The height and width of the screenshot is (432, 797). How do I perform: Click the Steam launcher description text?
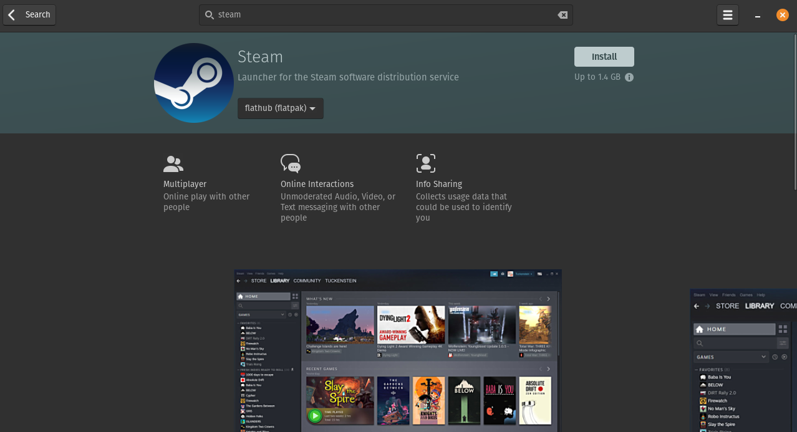tap(348, 77)
